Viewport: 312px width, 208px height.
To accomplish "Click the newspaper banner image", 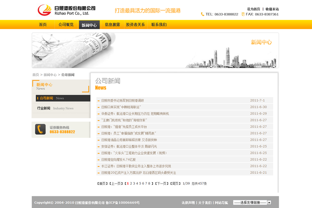I will [x=155, y=50].
